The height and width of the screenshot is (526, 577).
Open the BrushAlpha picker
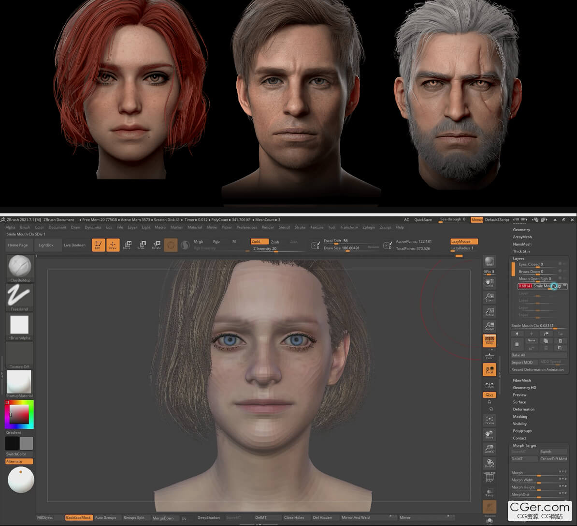click(x=20, y=326)
